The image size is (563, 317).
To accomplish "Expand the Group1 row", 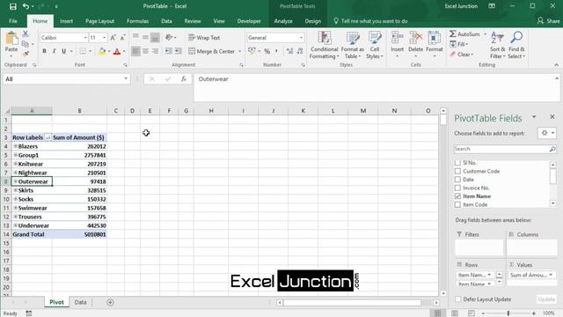I will click(16, 155).
